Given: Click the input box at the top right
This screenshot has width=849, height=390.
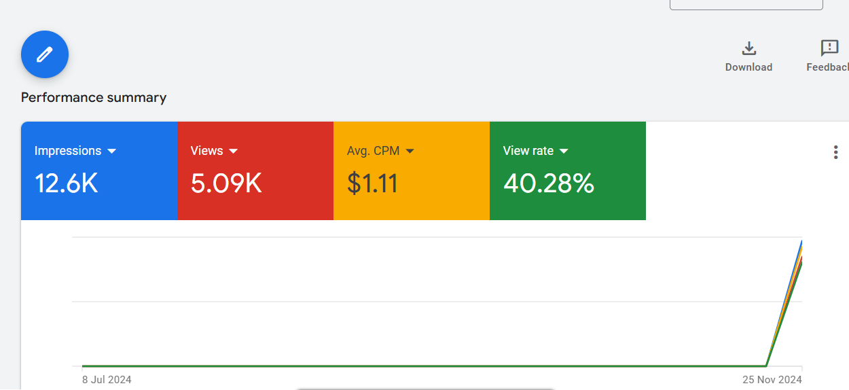Looking at the screenshot, I should pos(746,4).
